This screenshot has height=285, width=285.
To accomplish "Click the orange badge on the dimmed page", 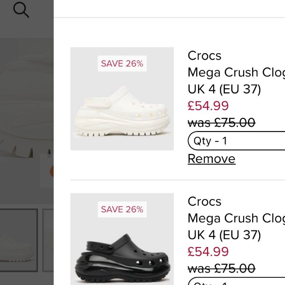I will coord(52,171).
